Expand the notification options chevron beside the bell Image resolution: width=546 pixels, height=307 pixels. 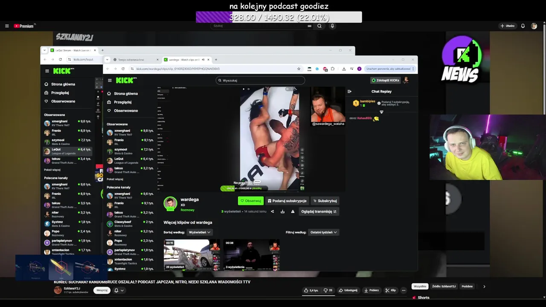pos(122,290)
